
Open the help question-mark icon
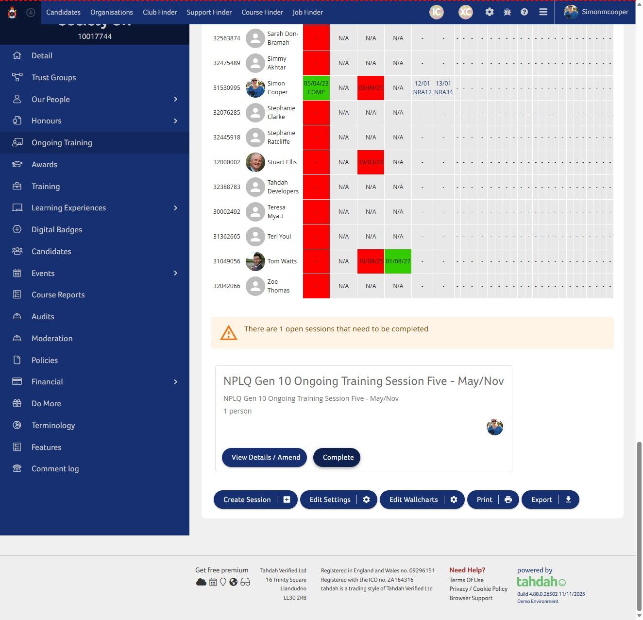524,12
